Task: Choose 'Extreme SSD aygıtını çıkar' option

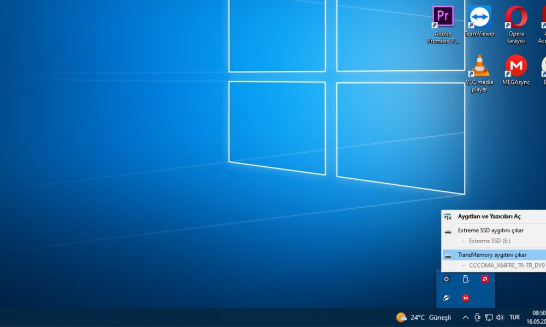Action: (490, 231)
